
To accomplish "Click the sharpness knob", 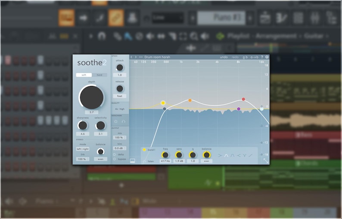I will [x=83, y=126].
